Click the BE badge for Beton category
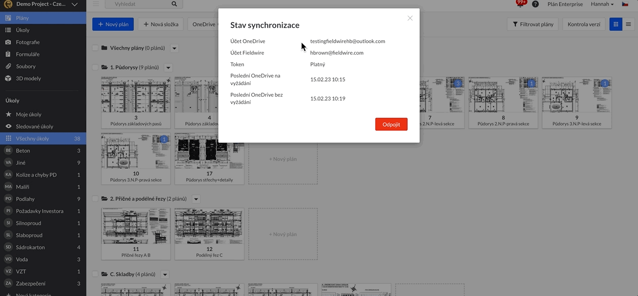The width and height of the screenshot is (638, 296). pos(8,151)
